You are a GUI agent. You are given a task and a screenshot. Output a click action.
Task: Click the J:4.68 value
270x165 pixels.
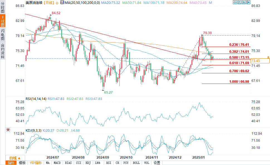point(75,131)
